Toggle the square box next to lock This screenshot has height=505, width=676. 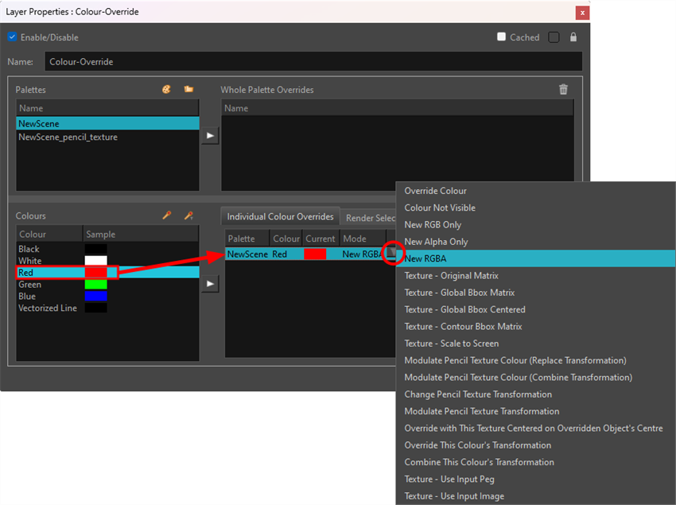(554, 37)
